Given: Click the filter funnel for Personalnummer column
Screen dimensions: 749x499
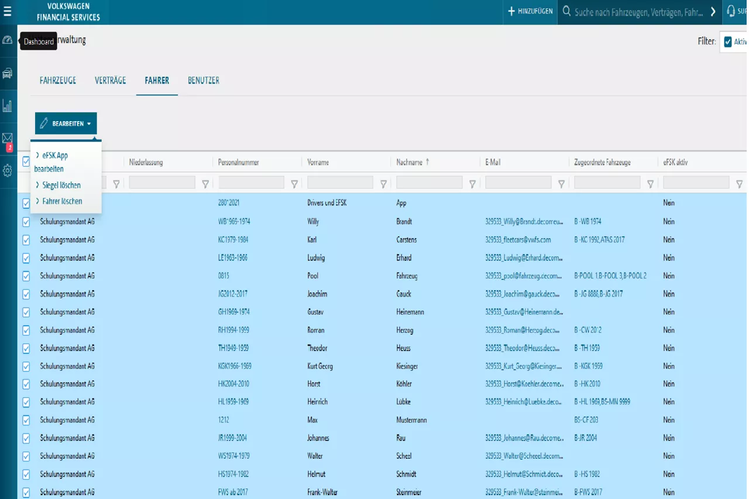Looking at the screenshot, I should tap(294, 184).
